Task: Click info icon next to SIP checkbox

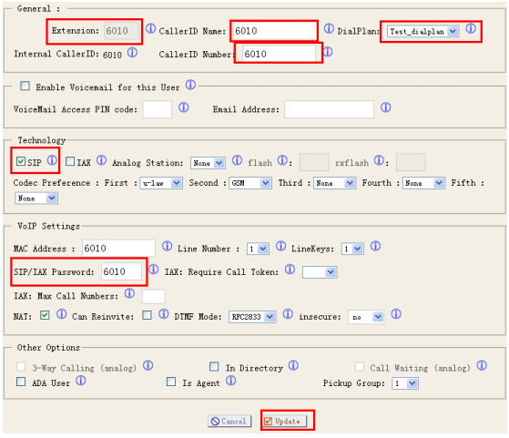Action: pyautogui.click(x=52, y=160)
